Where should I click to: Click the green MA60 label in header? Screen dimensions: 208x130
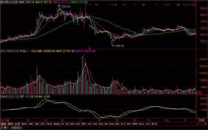point(79,2)
